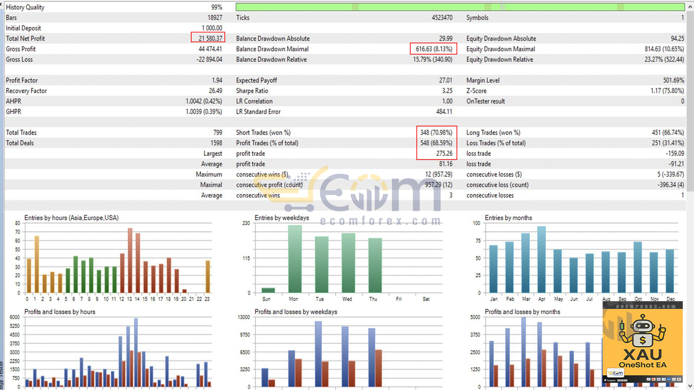Viewport: 694px width, 390px height.
Task: Click the Z-Score value 1.17 (75.80%)
Action: coord(667,91)
